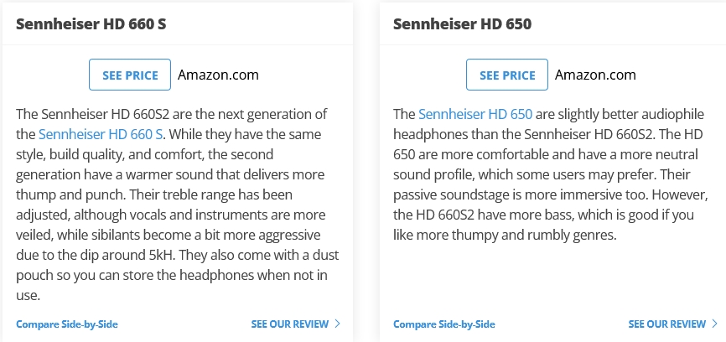This screenshot has width=726, height=342.
Task: Click the chevron beside HD 650 review link
Action: (x=715, y=324)
